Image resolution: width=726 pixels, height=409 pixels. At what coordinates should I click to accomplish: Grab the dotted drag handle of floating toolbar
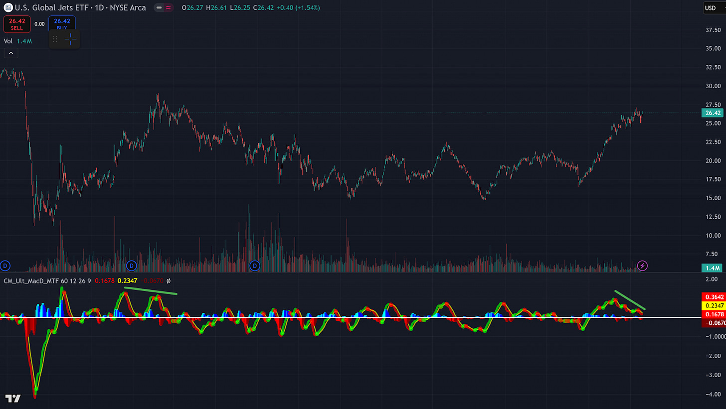(x=55, y=39)
